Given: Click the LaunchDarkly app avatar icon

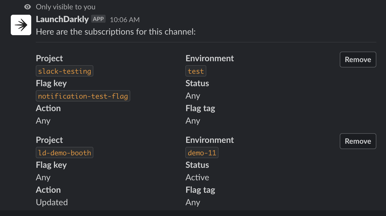Looking at the screenshot, I should coord(21,25).
